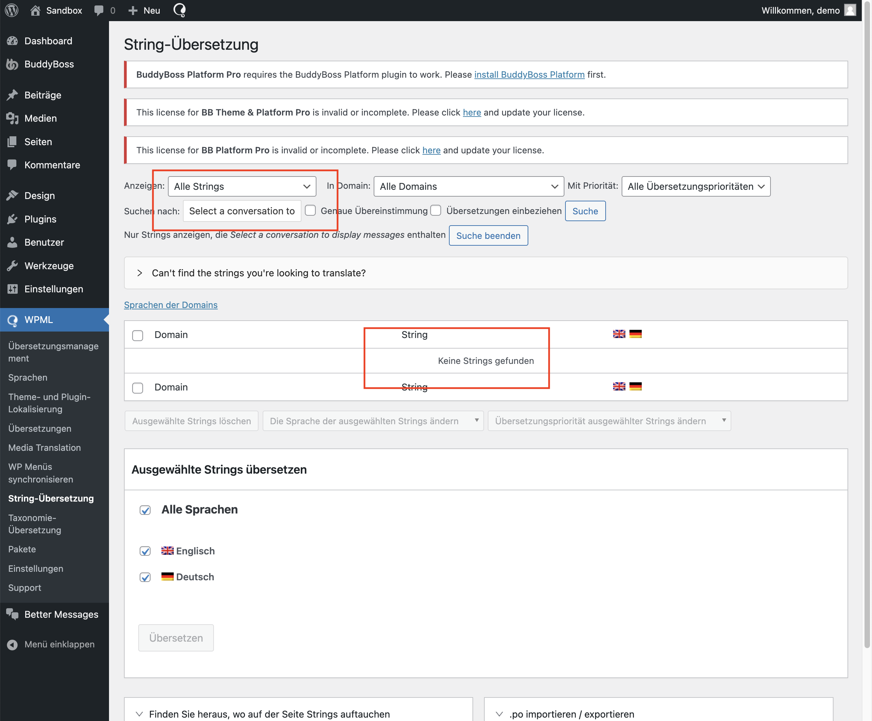Viewport: 872px width, 721px height.
Task: Click the Kommentare bubble icon
Action: click(13, 165)
